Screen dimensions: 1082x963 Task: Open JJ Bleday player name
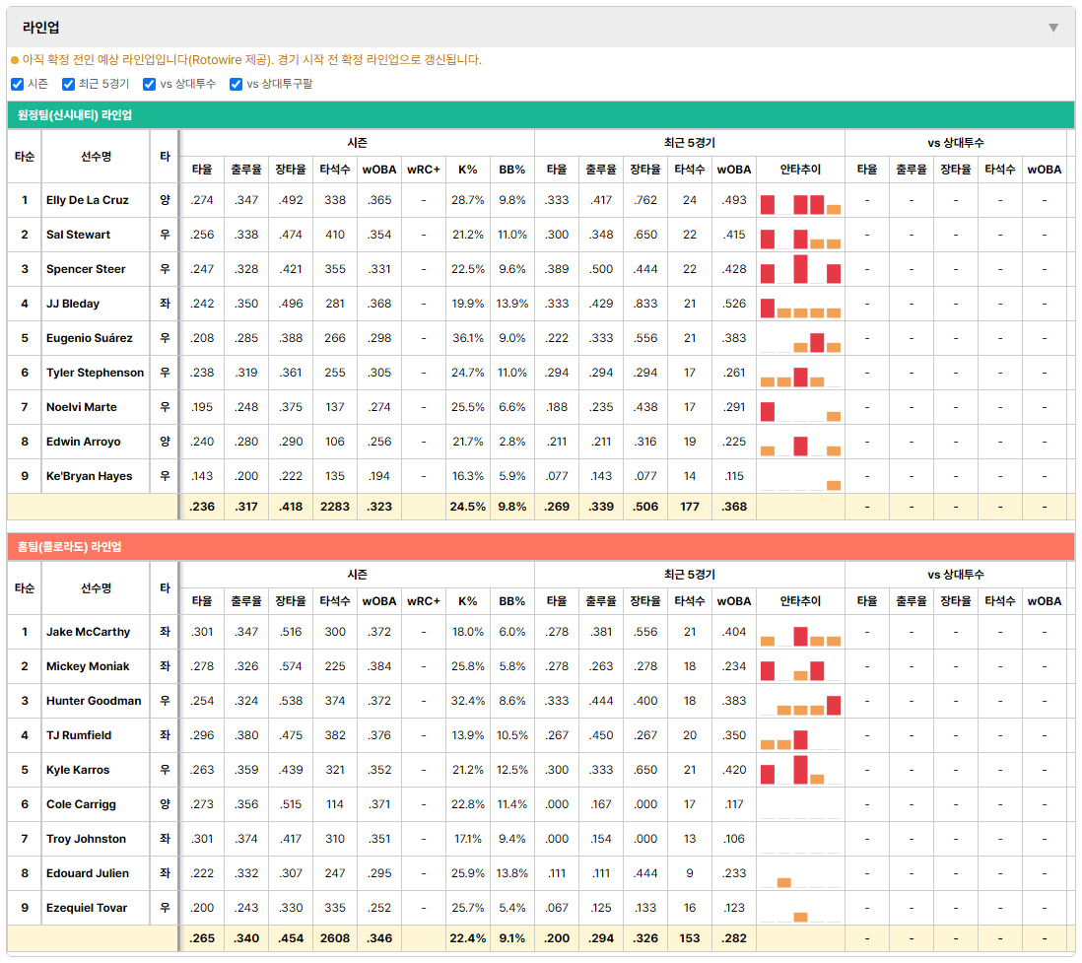tap(73, 304)
